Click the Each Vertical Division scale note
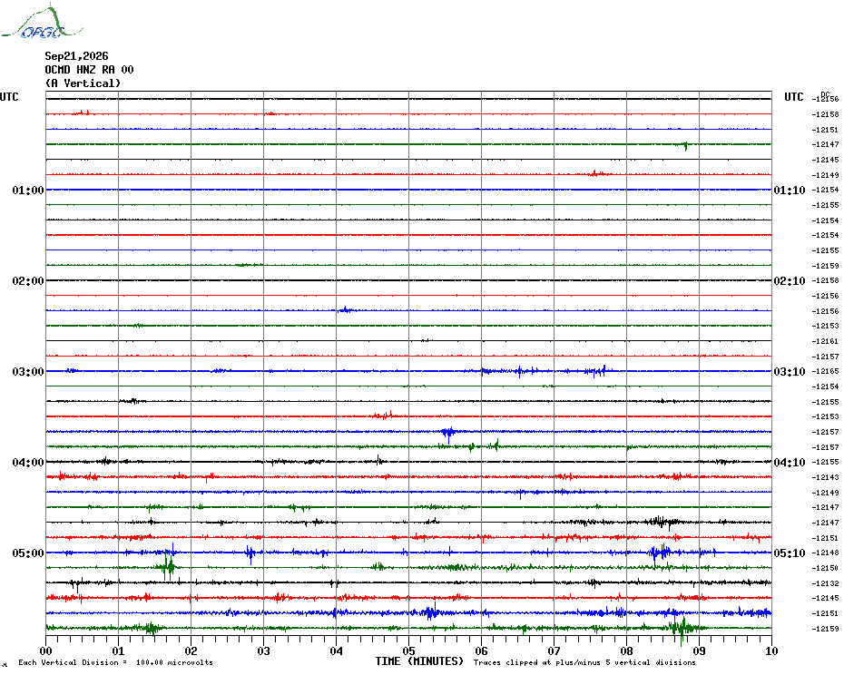Screen dimensions: 844x675 pyautogui.click(x=116, y=662)
